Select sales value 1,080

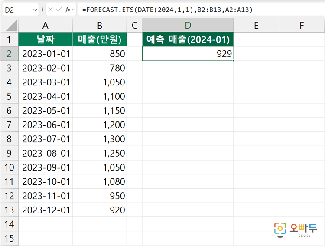[100, 182]
